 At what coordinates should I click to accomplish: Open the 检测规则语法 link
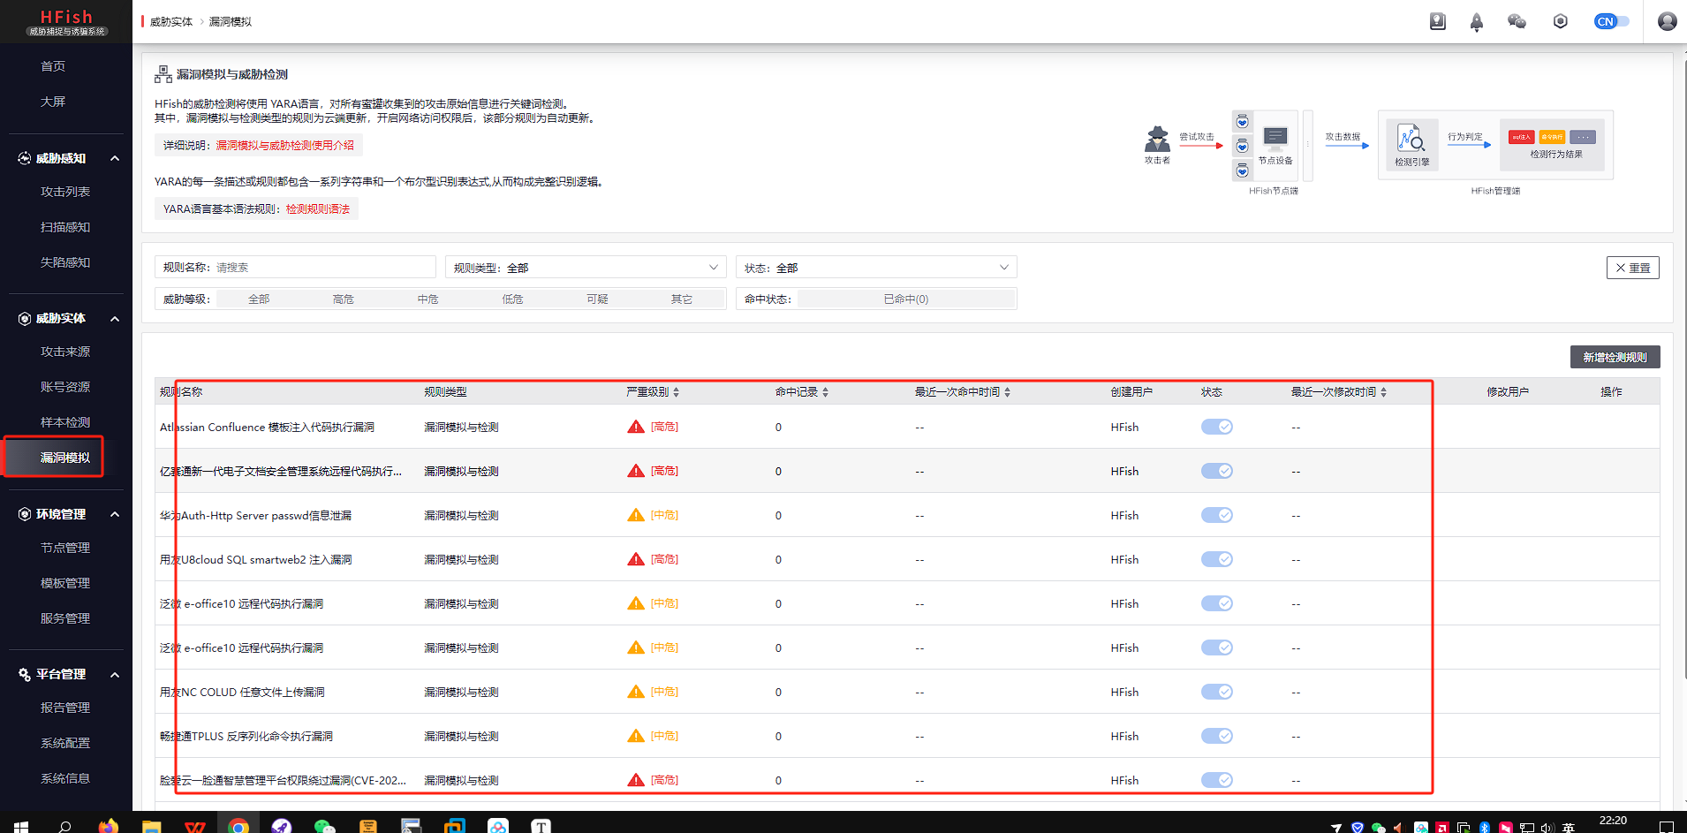tap(318, 209)
